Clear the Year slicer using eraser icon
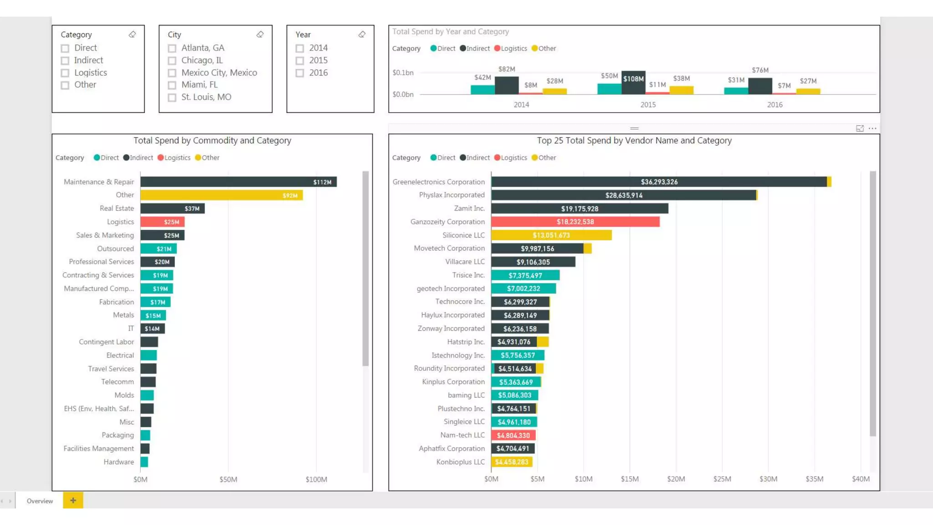The width and height of the screenshot is (933, 525). 362,35
